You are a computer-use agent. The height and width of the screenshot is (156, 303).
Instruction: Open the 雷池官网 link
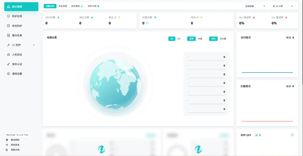pyautogui.click(x=15, y=140)
